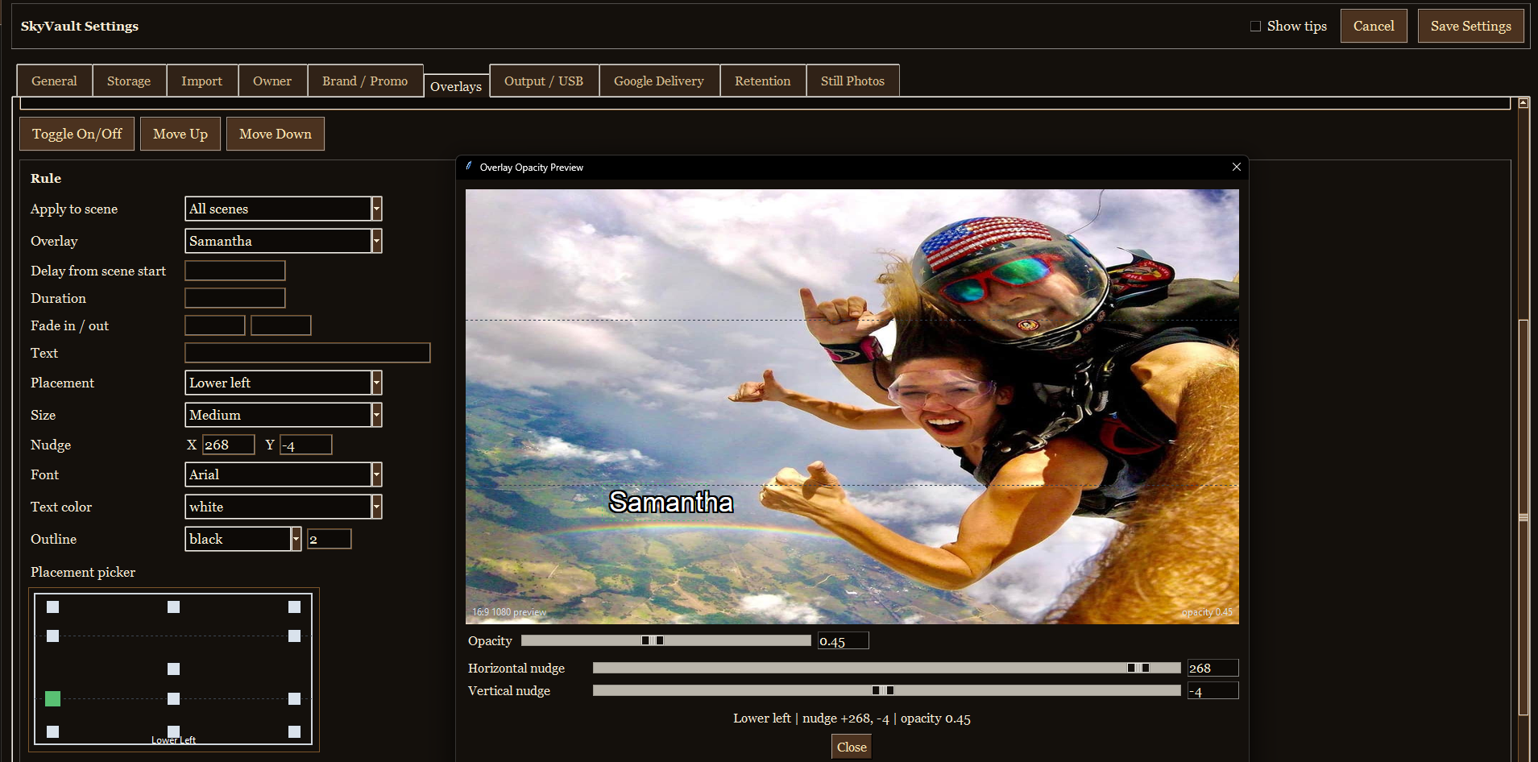Close the Overlay Opacity Preview with the X
The image size is (1538, 762).
click(1236, 167)
